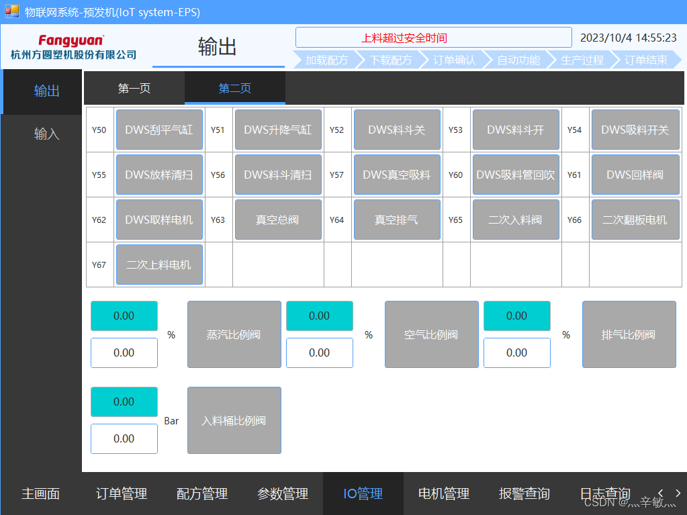Click the 生产过程 workflow step
Image resolution: width=687 pixels, height=515 pixels.
[x=582, y=60]
